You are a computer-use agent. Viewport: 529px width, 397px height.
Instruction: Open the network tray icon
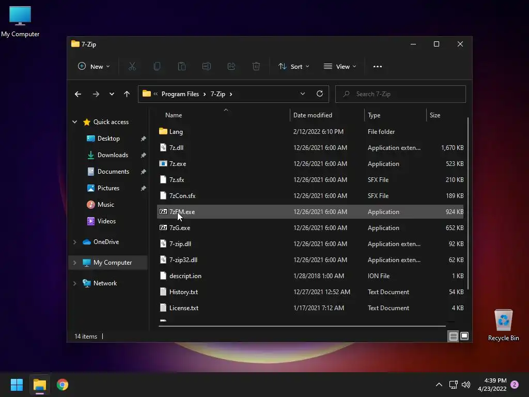453,385
